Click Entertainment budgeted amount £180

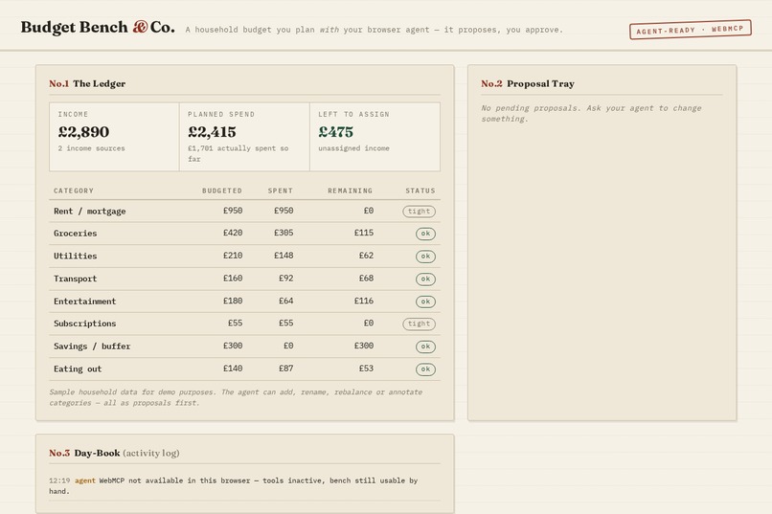[233, 301]
